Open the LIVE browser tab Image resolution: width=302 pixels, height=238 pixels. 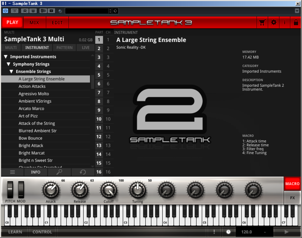(x=86, y=48)
